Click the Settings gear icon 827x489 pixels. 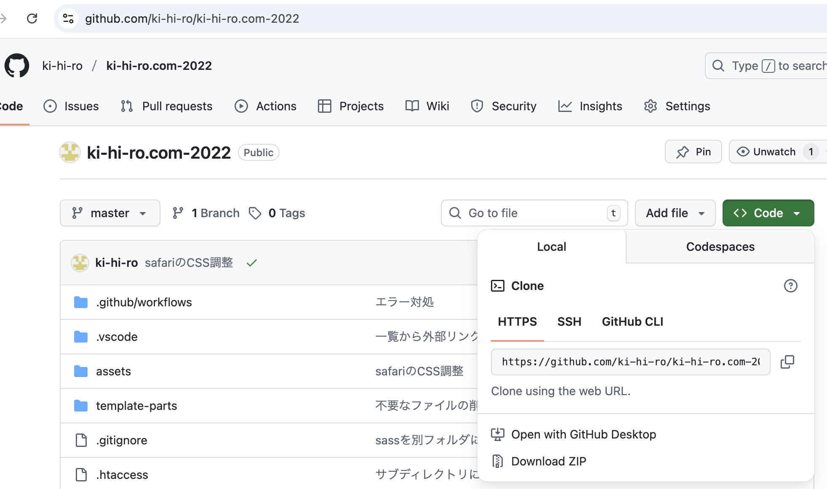pos(650,106)
